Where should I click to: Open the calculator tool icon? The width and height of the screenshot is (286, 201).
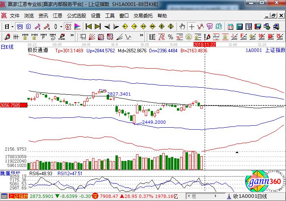[240, 27]
